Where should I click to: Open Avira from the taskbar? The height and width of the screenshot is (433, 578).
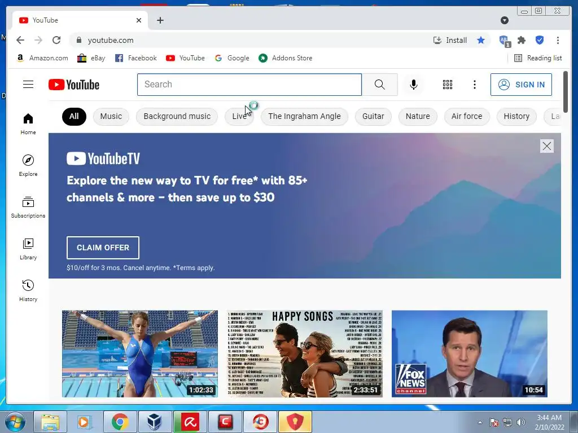click(190, 422)
